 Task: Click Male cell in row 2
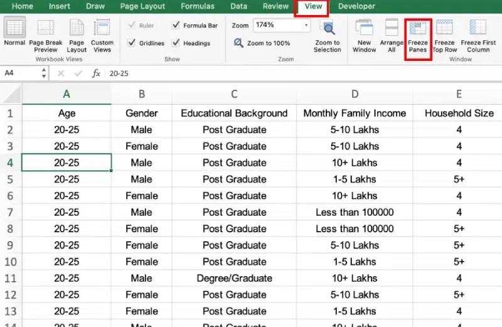click(142, 130)
